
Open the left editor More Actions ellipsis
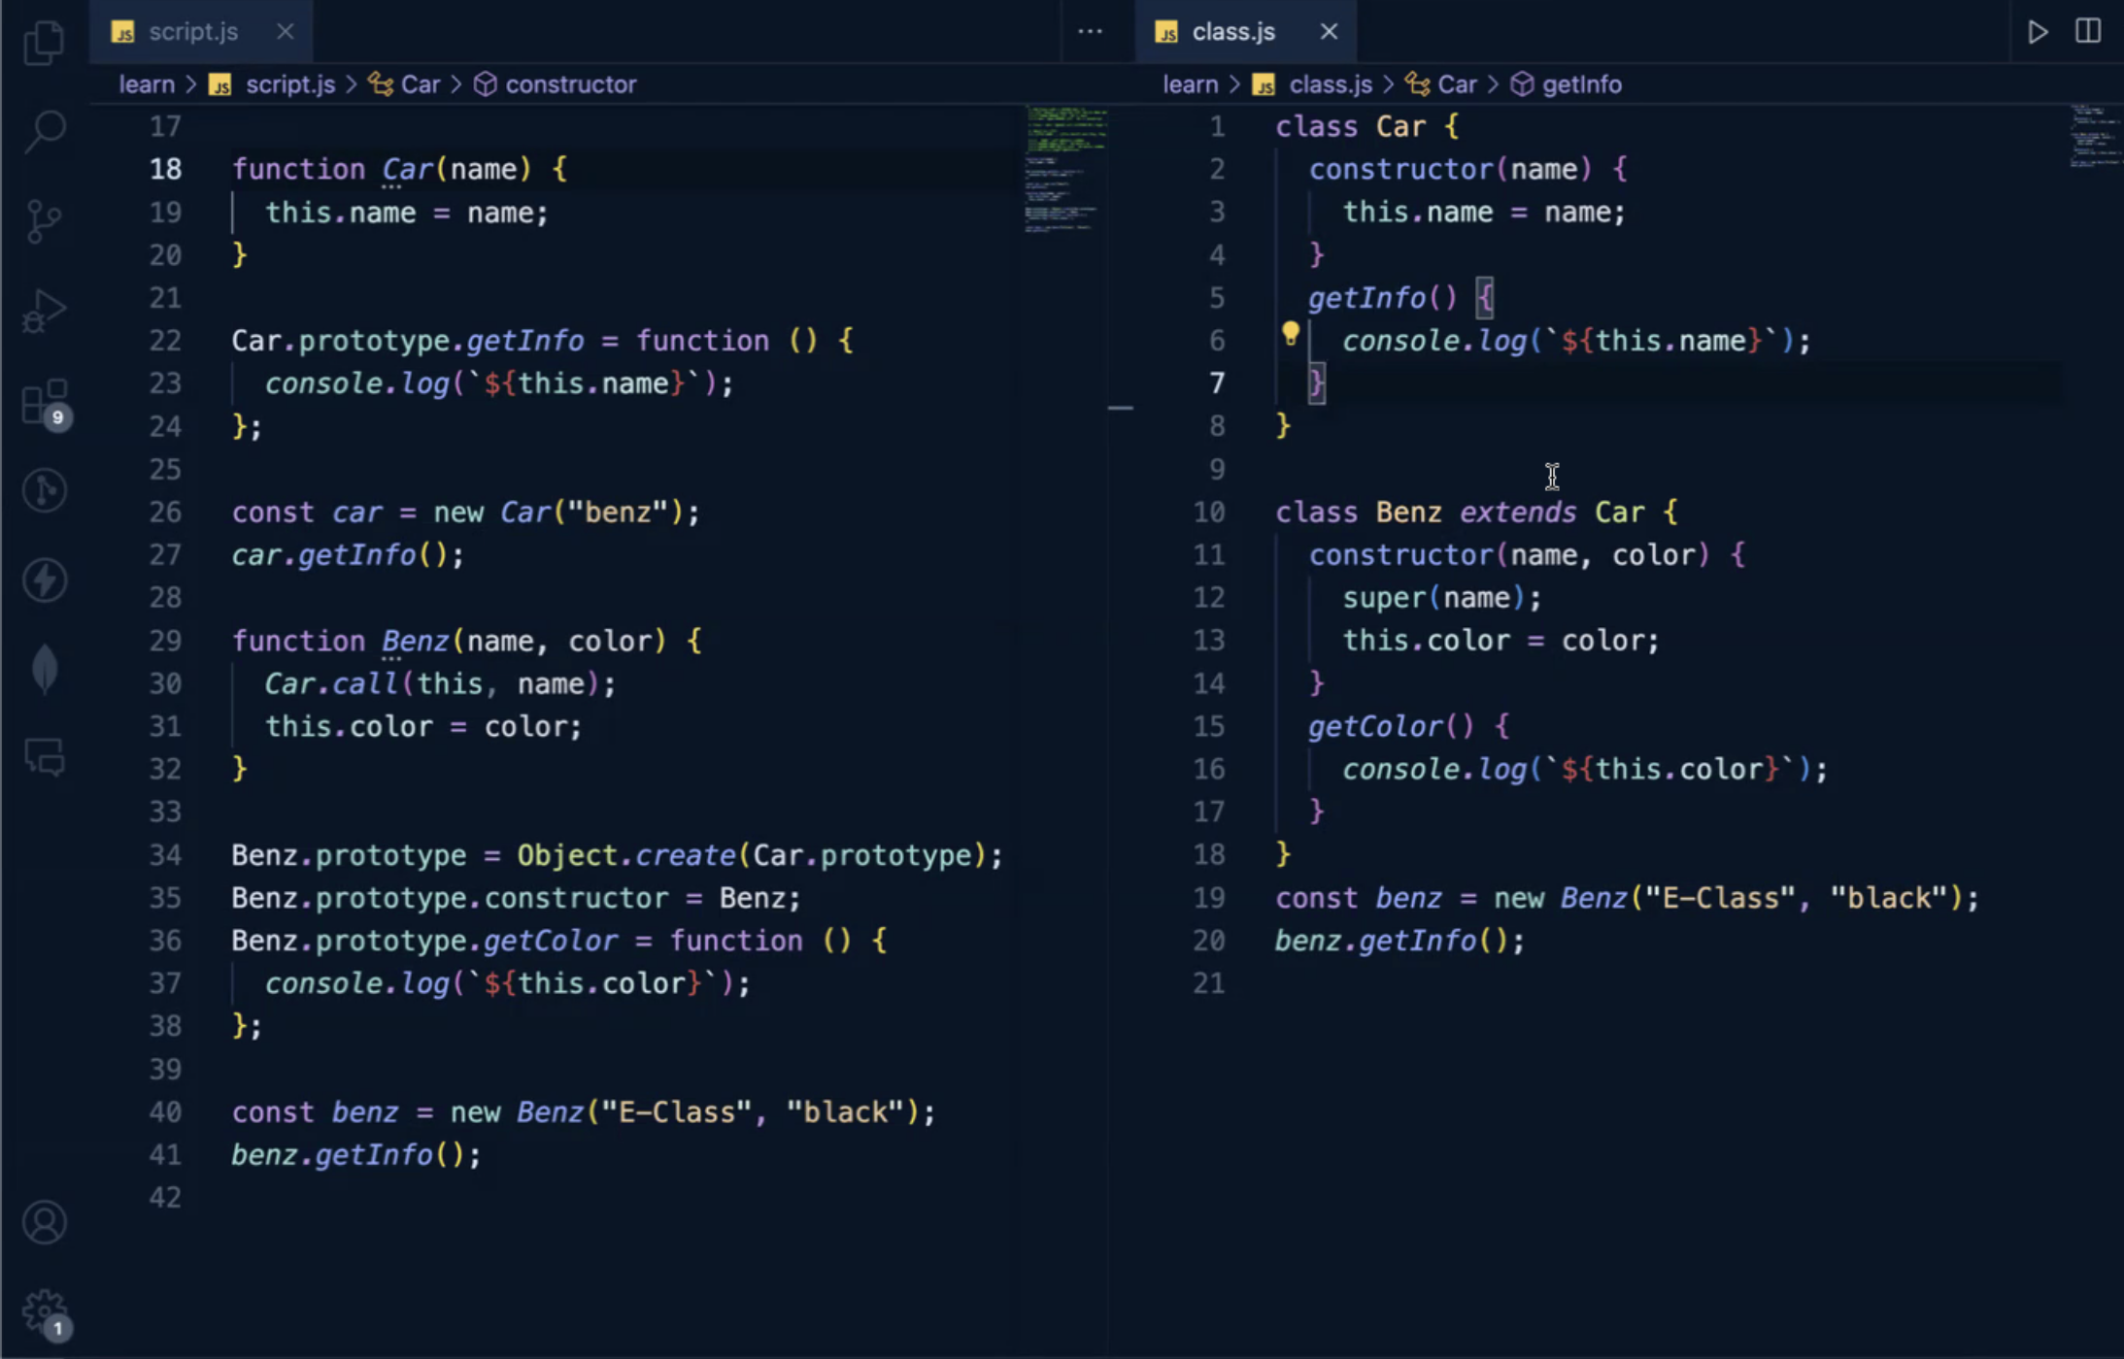tap(1090, 32)
